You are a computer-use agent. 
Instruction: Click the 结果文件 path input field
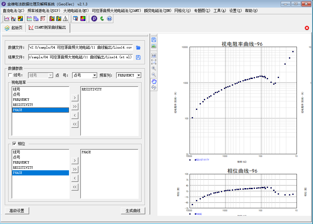(81, 57)
